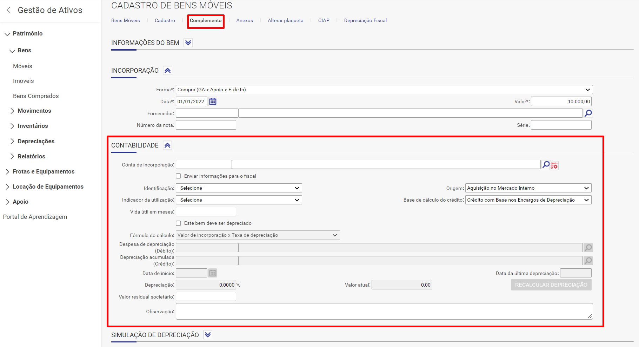
Task: Check Enviar informações para o fiscal
Action: pos(178,176)
